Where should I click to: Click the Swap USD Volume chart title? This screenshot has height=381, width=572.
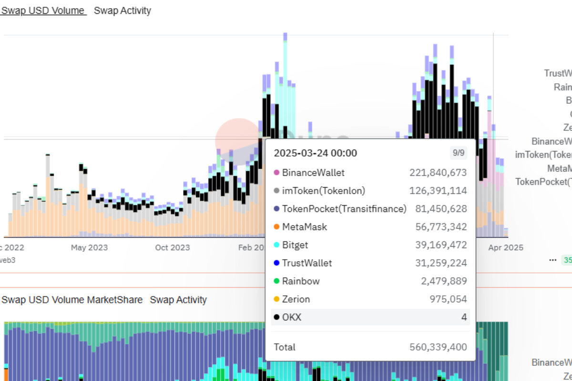pyautogui.click(x=43, y=10)
